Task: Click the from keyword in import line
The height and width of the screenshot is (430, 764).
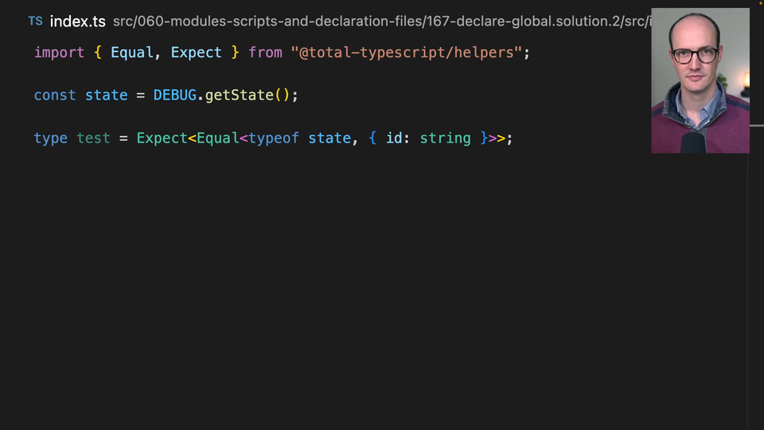Action: pos(265,53)
